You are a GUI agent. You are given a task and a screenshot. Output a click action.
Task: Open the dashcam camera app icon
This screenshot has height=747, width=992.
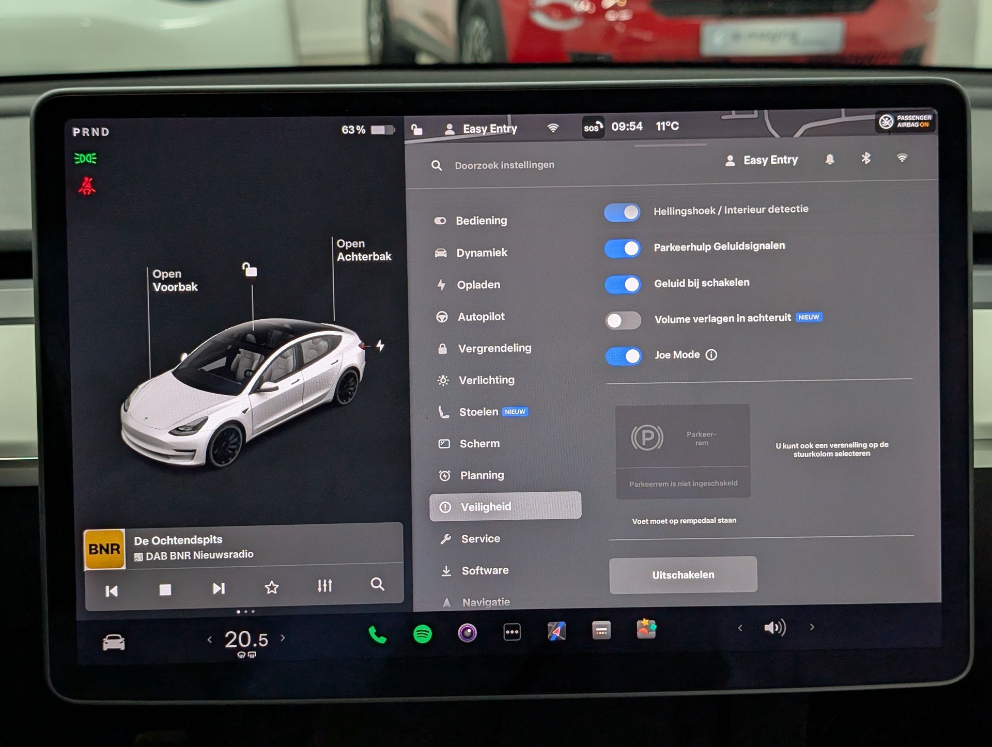click(x=467, y=633)
